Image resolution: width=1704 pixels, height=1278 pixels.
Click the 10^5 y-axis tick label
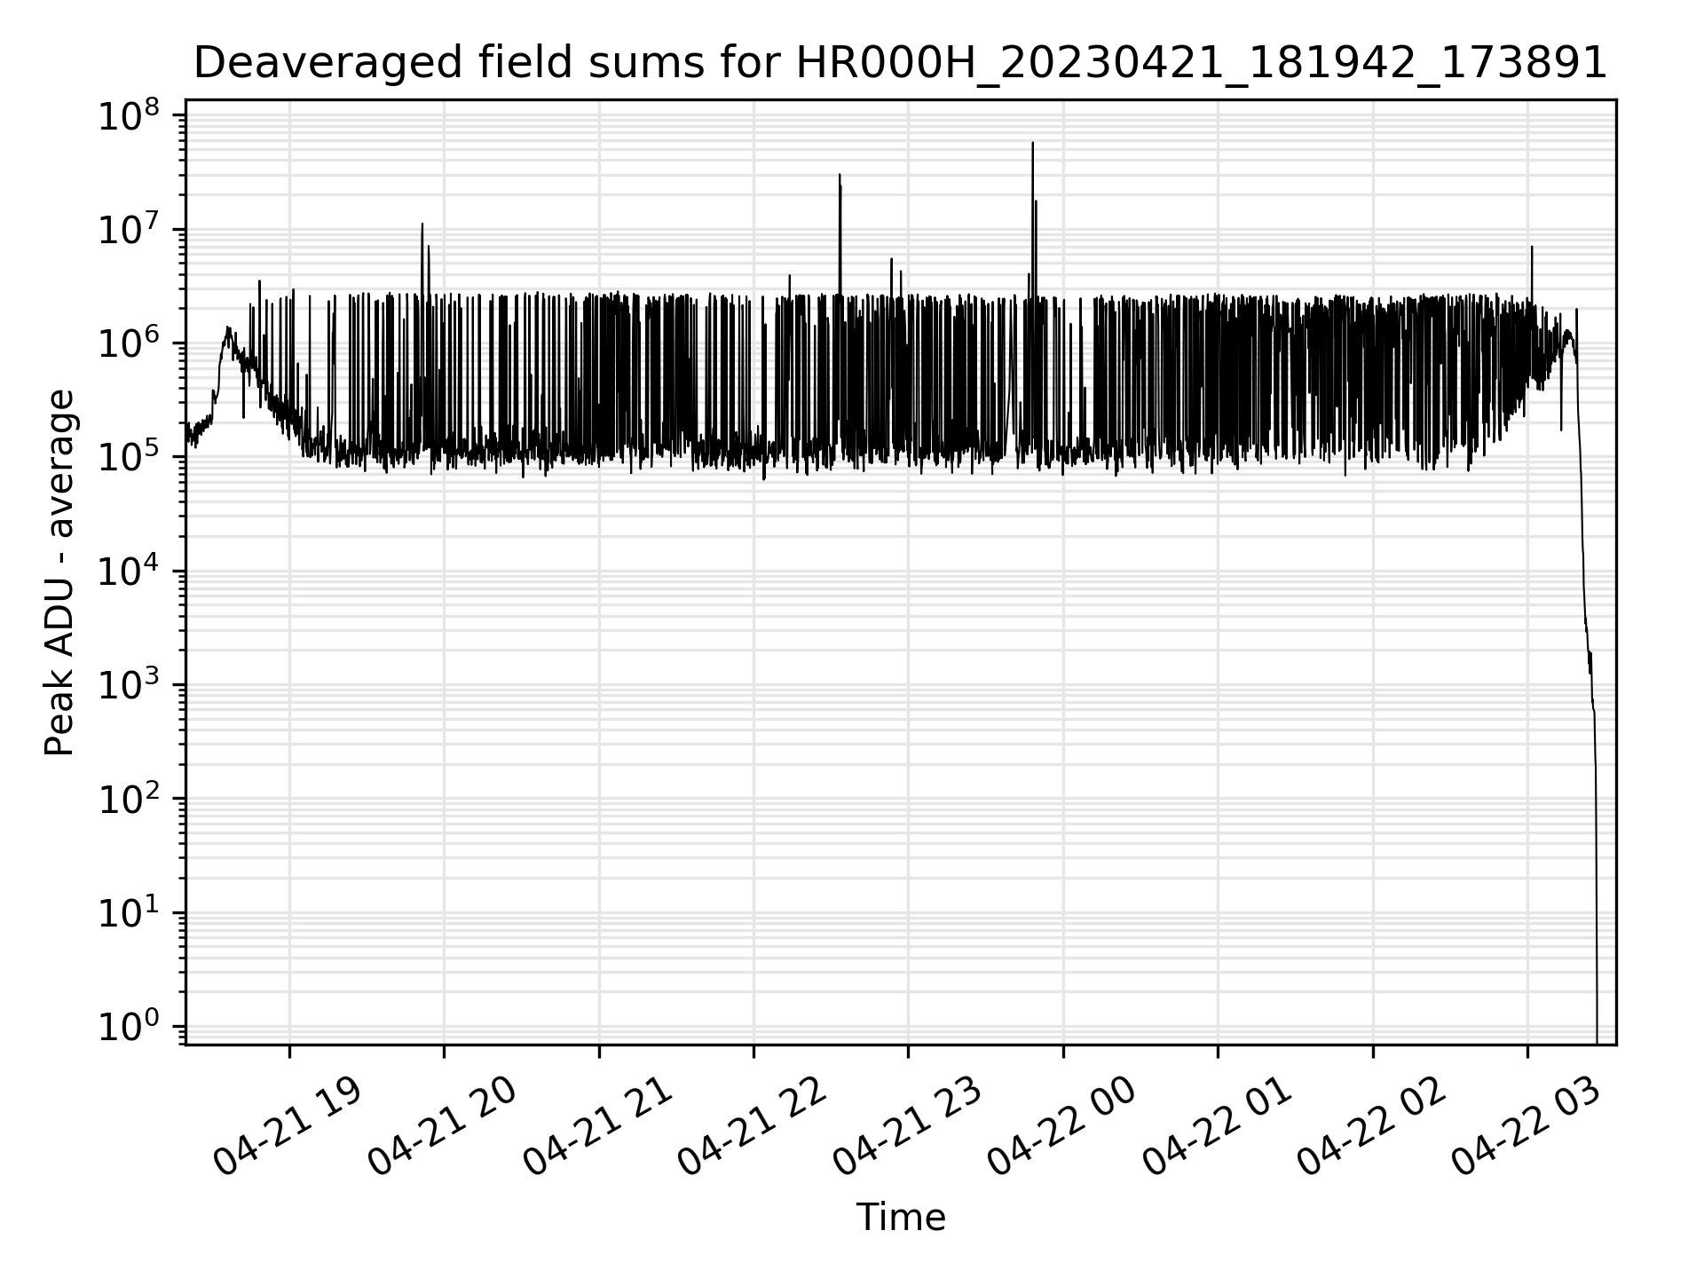coord(129,457)
